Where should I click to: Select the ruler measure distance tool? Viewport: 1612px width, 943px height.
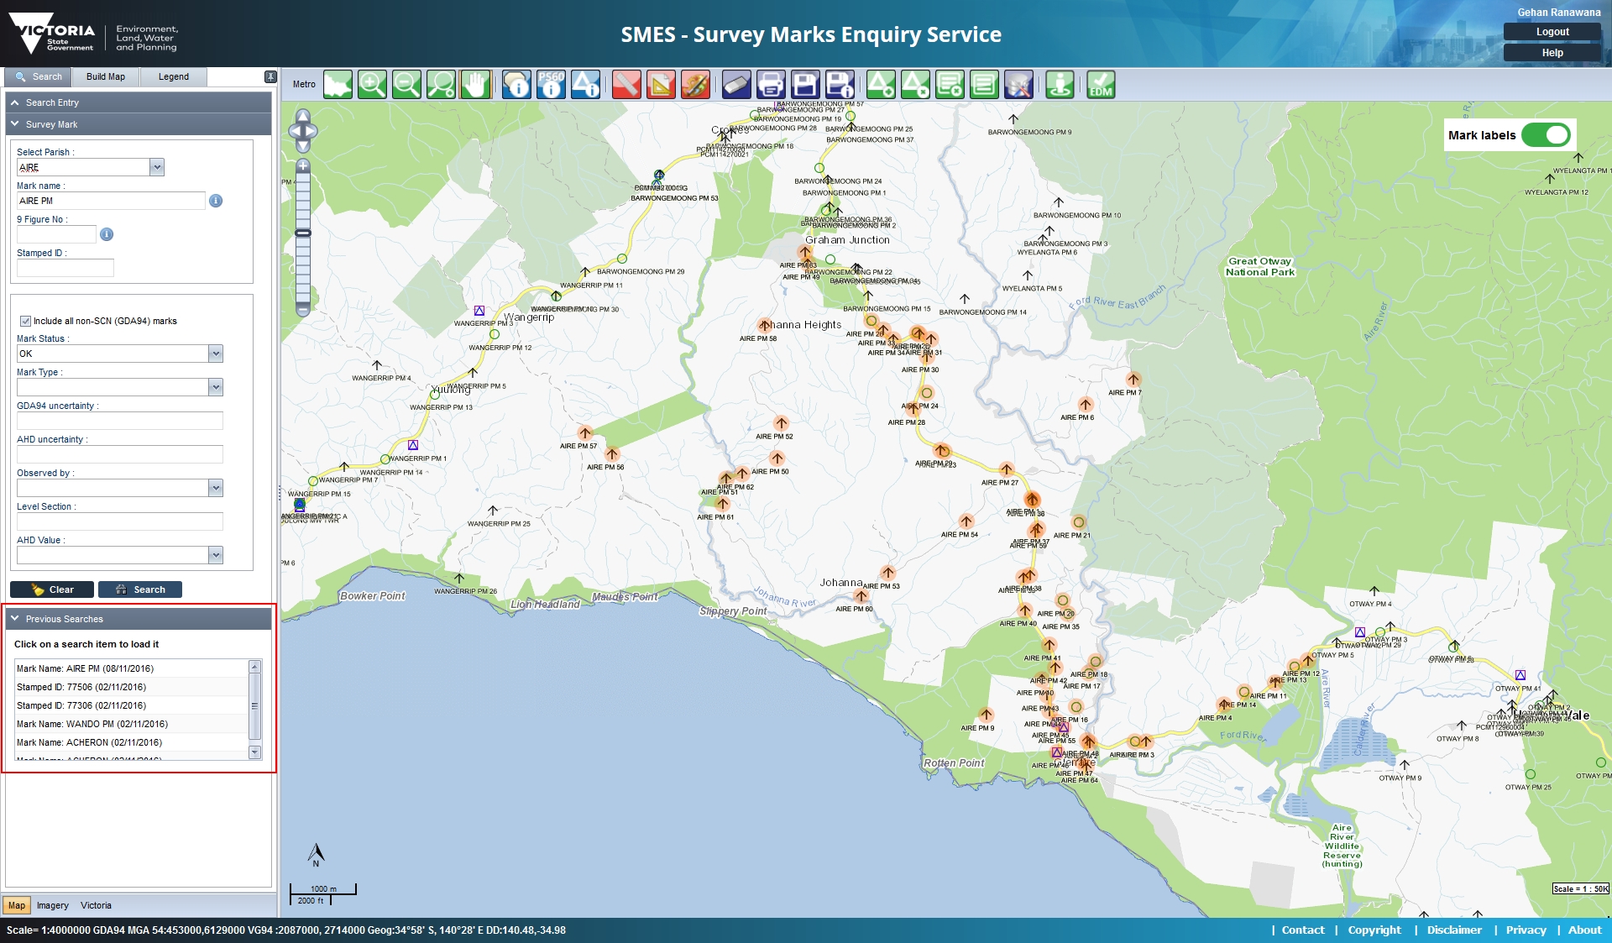[x=627, y=85]
